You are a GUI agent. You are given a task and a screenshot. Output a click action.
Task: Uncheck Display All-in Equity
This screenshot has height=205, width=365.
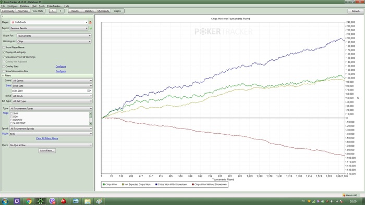(x=4, y=52)
